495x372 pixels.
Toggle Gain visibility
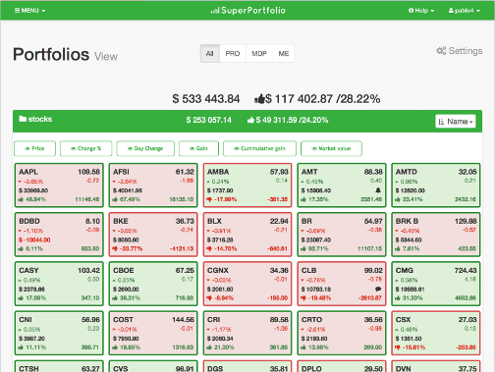198,148
